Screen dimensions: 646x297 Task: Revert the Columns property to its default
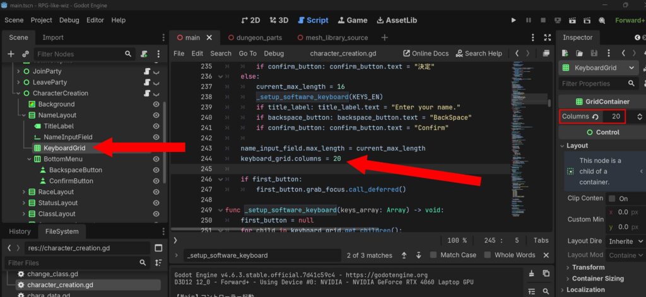(596, 117)
